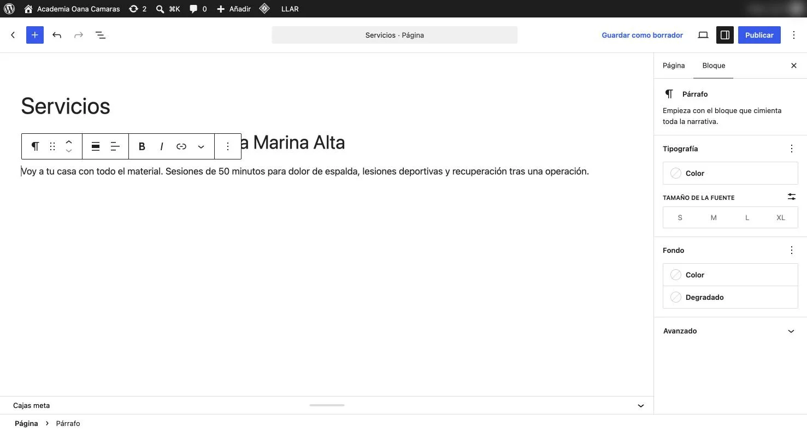Open the Servicios · Página command bar
807x432 pixels.
tap(394, 35)
